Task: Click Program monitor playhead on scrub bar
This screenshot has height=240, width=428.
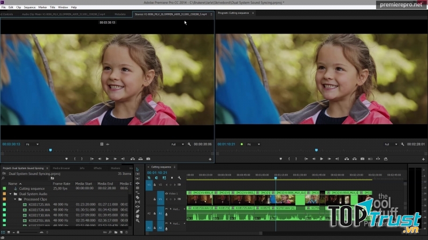Action: [x=316, y=150]
